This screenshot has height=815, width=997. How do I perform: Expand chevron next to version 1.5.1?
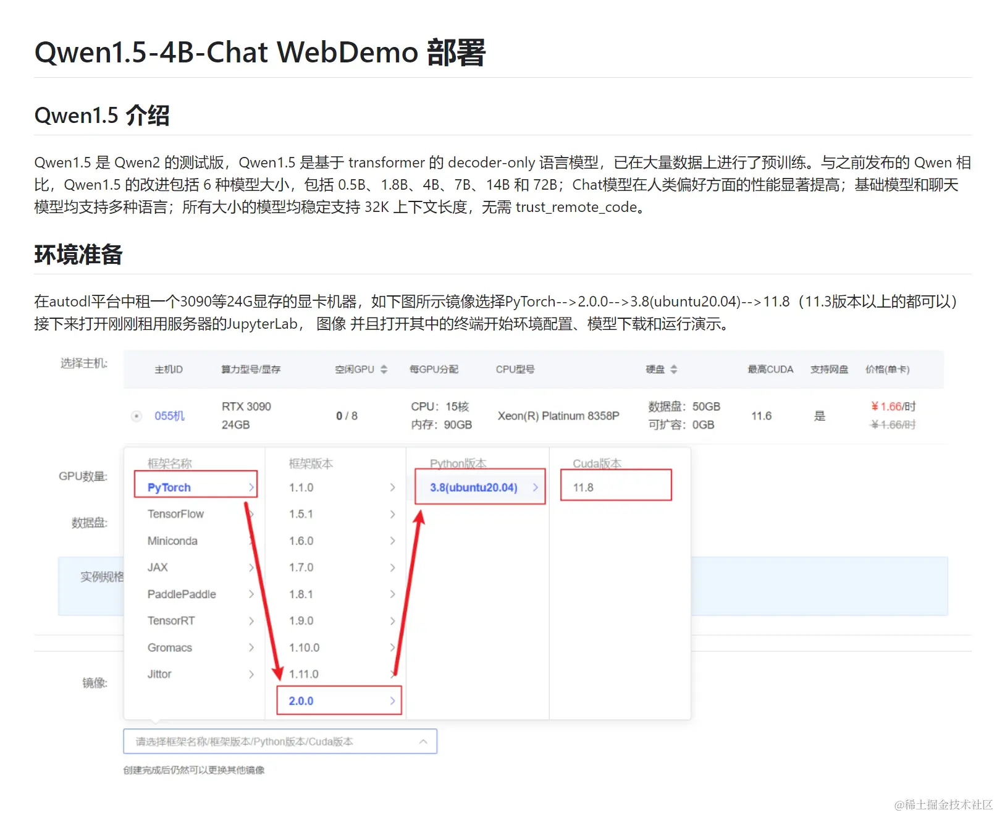[392, 514]
